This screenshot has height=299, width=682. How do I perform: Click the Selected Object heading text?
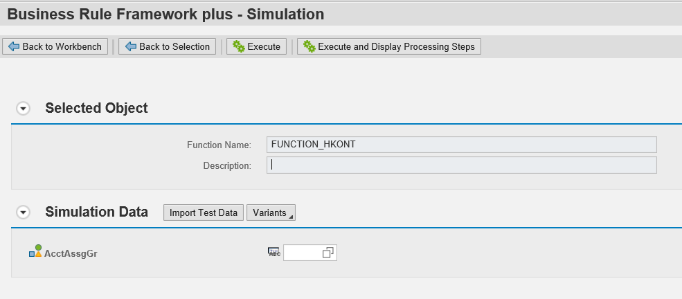tap(96, 108)
